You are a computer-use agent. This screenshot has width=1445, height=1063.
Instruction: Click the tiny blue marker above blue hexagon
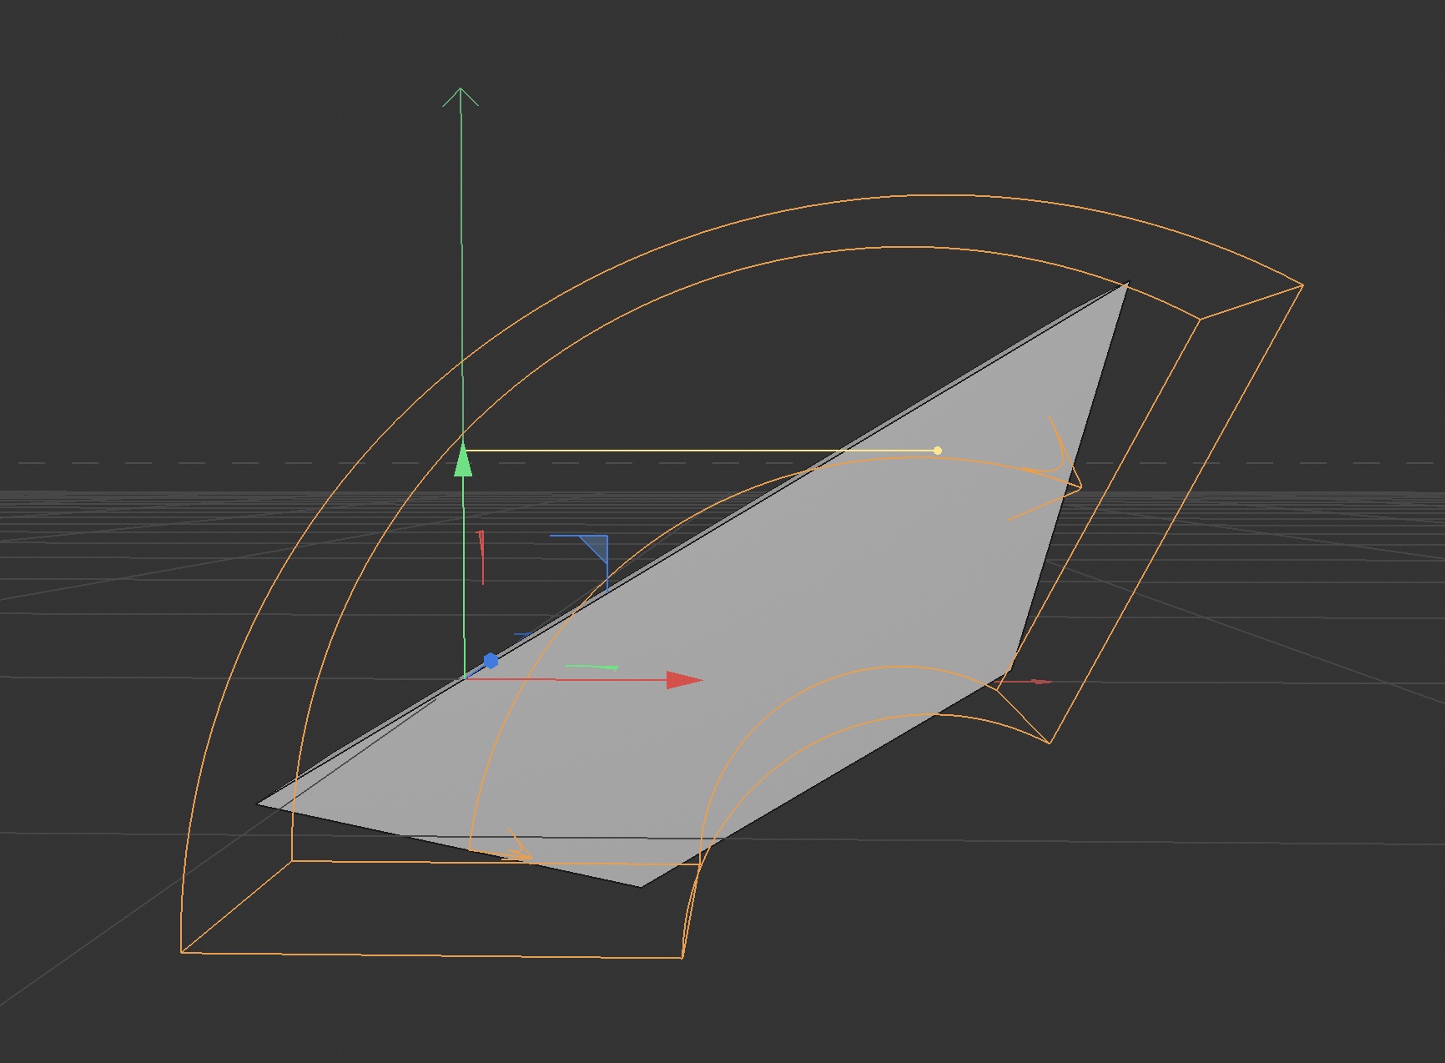(x=522, y=635)
